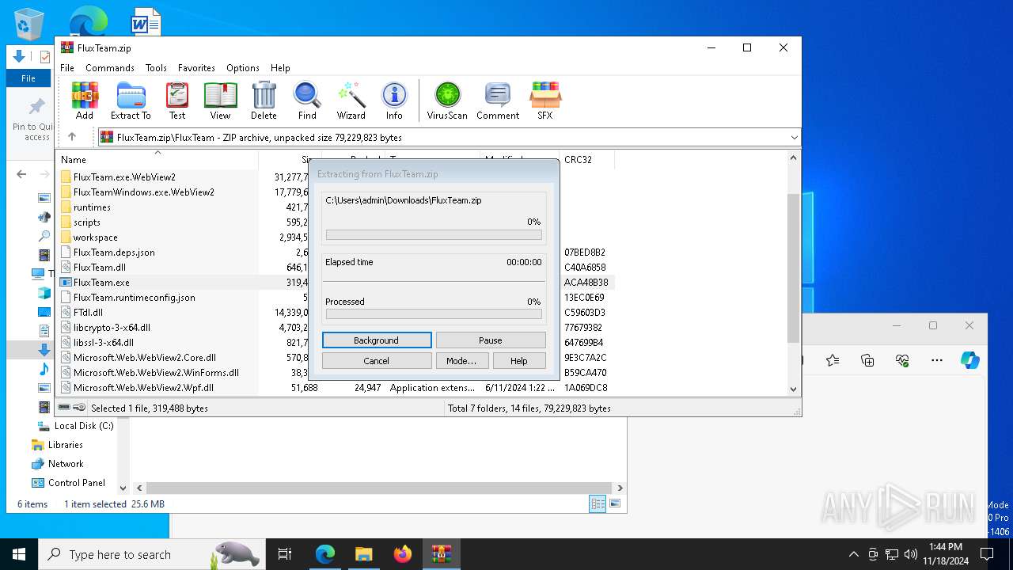1013x570 pixels.
Task: Open Edge Settings and more menu
Action: [937, 360]
